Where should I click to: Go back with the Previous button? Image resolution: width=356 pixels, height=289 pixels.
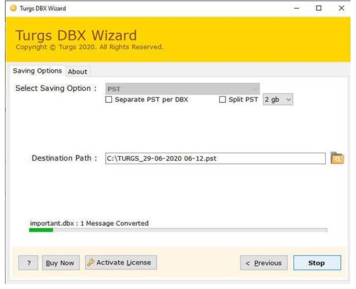pyautogui.click(x=264, y=263)
